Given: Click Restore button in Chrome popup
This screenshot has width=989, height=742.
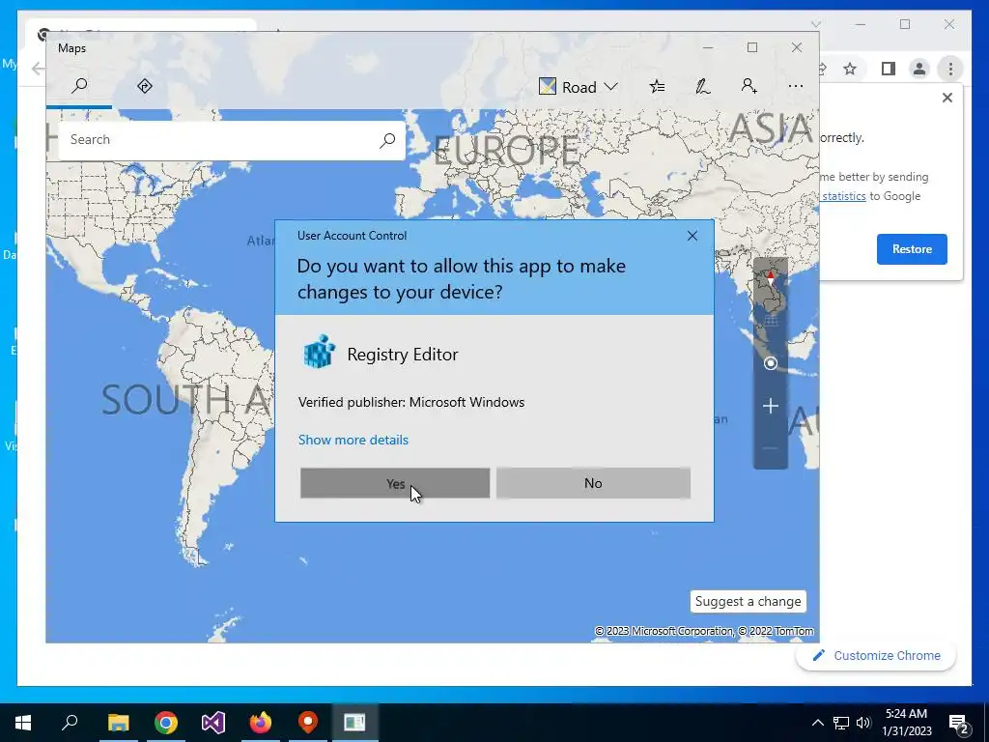Looking at the screenshot, I should point(912,249).
